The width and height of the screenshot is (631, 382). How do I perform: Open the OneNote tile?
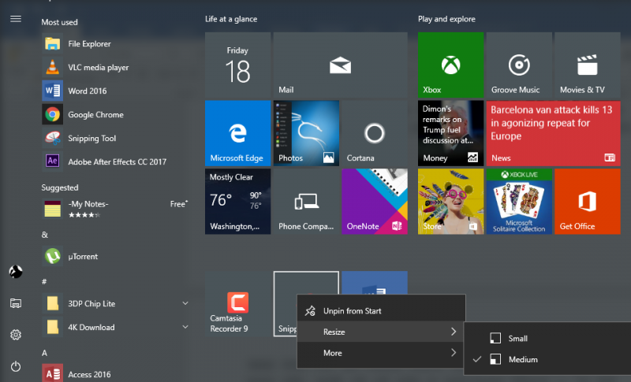[374, 201]
